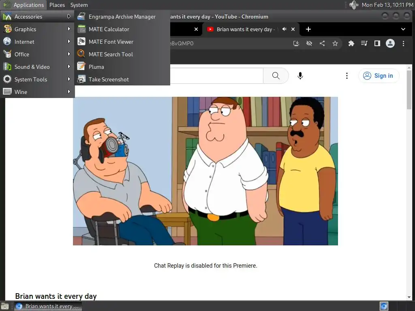This screenshot has width=415, height=311.
Task: Expand the Wine submenu arrow
Action: coord(69,92)
